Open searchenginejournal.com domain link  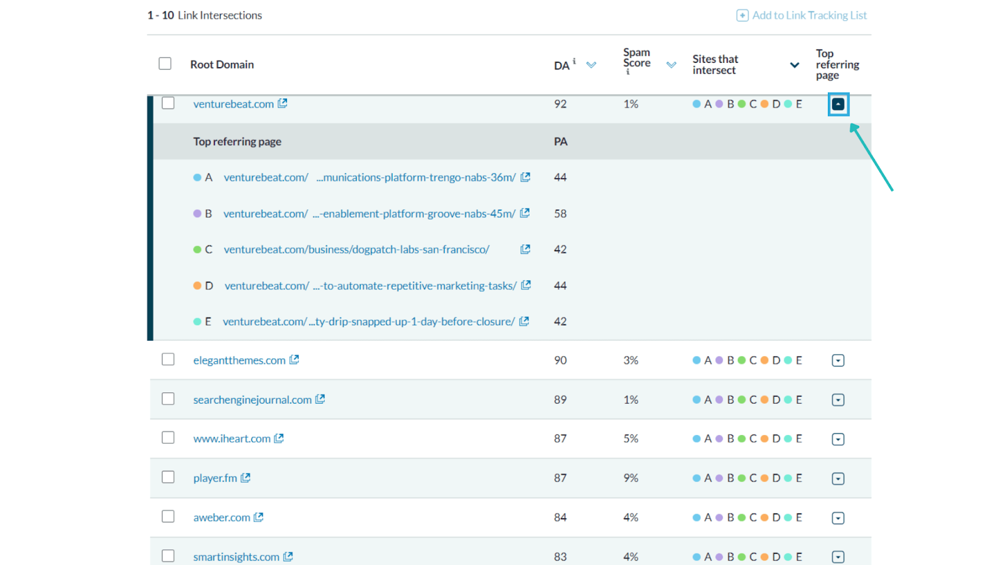coord(253,400)
